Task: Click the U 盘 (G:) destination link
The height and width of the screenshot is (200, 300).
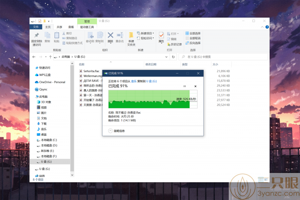Action: pyautogui.click(x=151, y=81)
